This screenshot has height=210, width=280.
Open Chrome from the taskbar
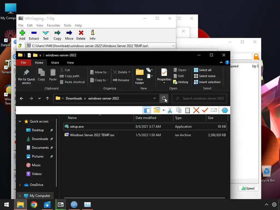pyautogui.click(x=34, y=205)
